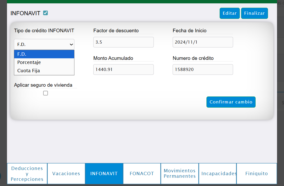Focus the Factor de descuento field
Screen dimensions: 284x186
pyautogui.click(x=123, y=42)
